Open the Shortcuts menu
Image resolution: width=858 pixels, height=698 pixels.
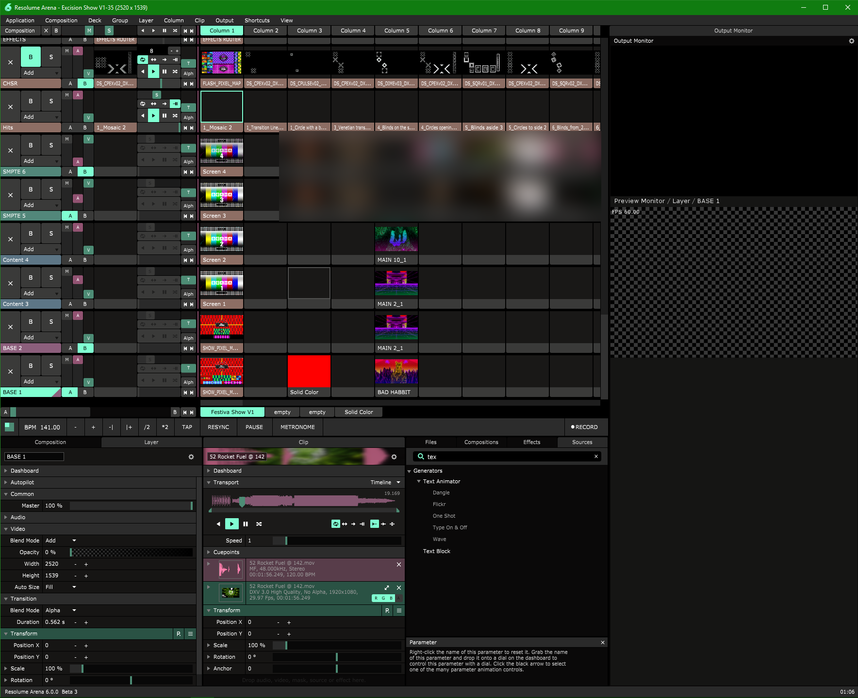point(257,20)
